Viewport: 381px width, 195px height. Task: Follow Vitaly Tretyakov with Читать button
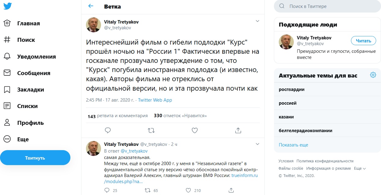pyautogui.click(x=363, y=41)
